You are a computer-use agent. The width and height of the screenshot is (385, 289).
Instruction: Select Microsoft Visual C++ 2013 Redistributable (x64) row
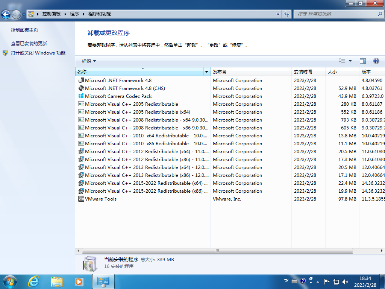[230, 167]
